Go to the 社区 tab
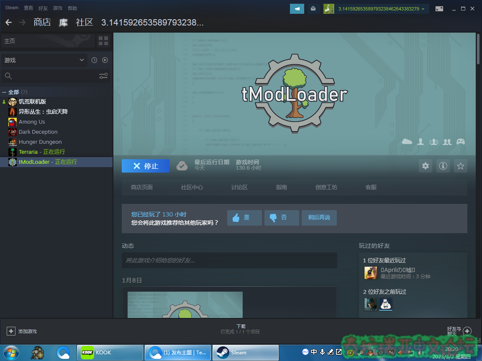This screenshot has width=482, height=361. tap(85, 22)
